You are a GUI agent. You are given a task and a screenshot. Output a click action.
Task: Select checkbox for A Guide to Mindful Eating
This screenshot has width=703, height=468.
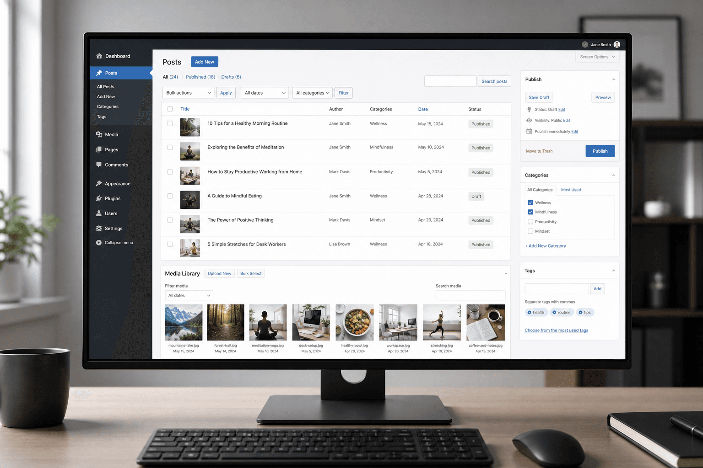pyautogui.click(x=170, y=196)
